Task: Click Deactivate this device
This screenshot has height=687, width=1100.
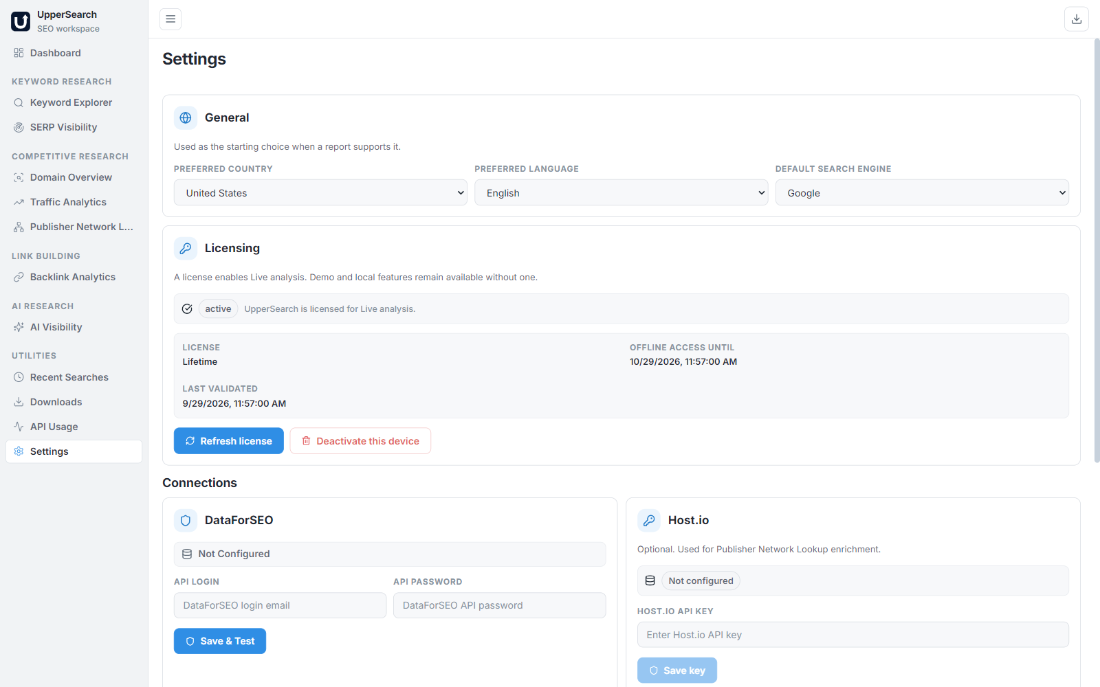Action: click(x=360, y=441)
